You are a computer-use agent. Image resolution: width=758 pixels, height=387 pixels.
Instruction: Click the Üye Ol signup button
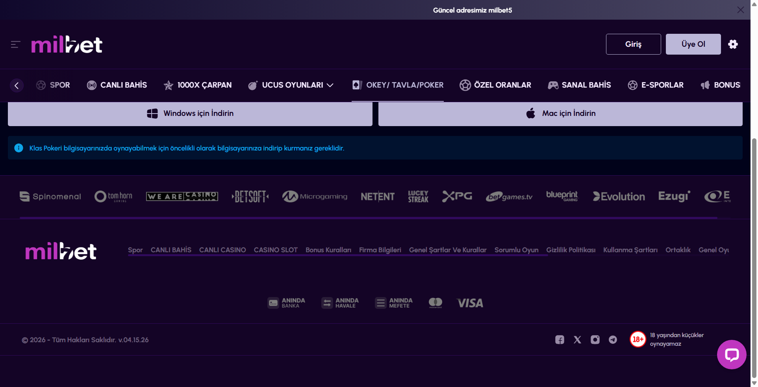[693, 44]
